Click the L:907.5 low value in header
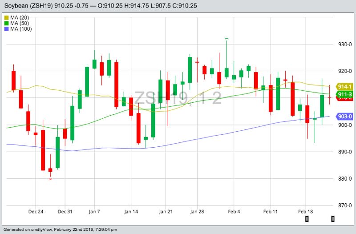 click(162, 6)
